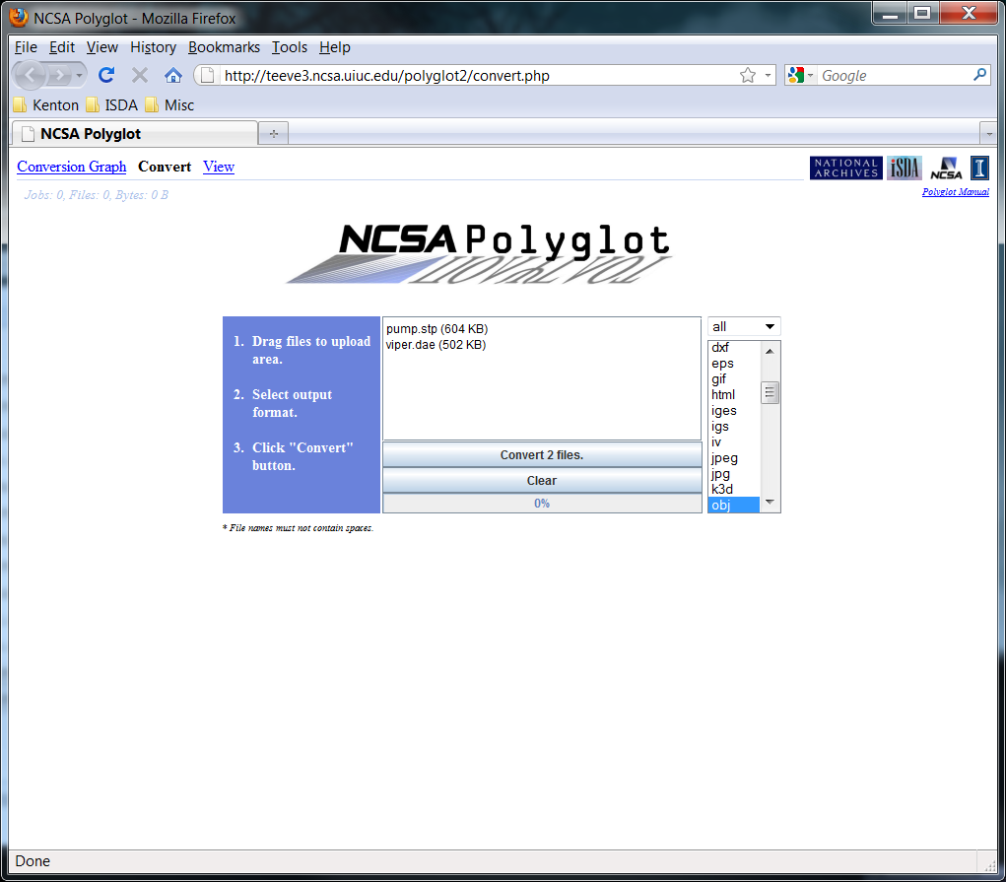Select eps output format
This screenshot has width=1006, height=882.
pos(734,364)
